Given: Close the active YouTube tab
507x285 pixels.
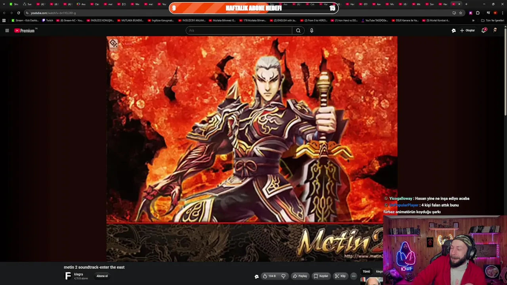Looking at the screenshot, I should pos(459,4).
